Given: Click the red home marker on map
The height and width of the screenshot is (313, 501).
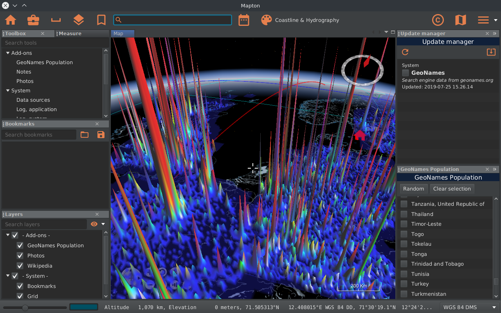Looking at the screenshot, I should (360, 135).
